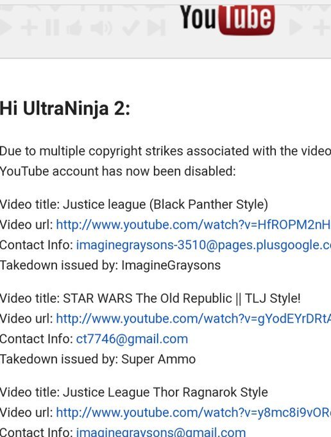This screenshot has height=437, width=331.
Task: Click the faded plus icon left of the pause icon
Action: (x=30, y=28)
